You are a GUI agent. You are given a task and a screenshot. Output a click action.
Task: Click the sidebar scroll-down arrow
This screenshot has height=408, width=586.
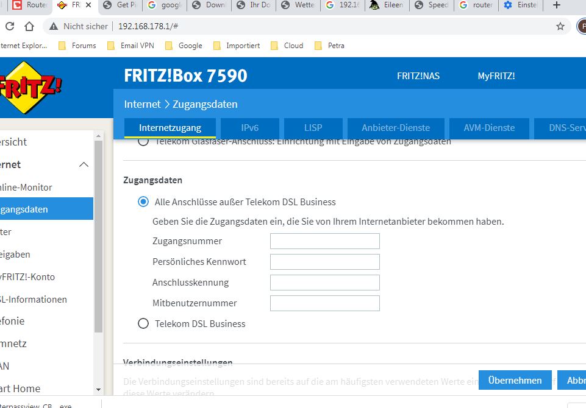coord(98,390)
